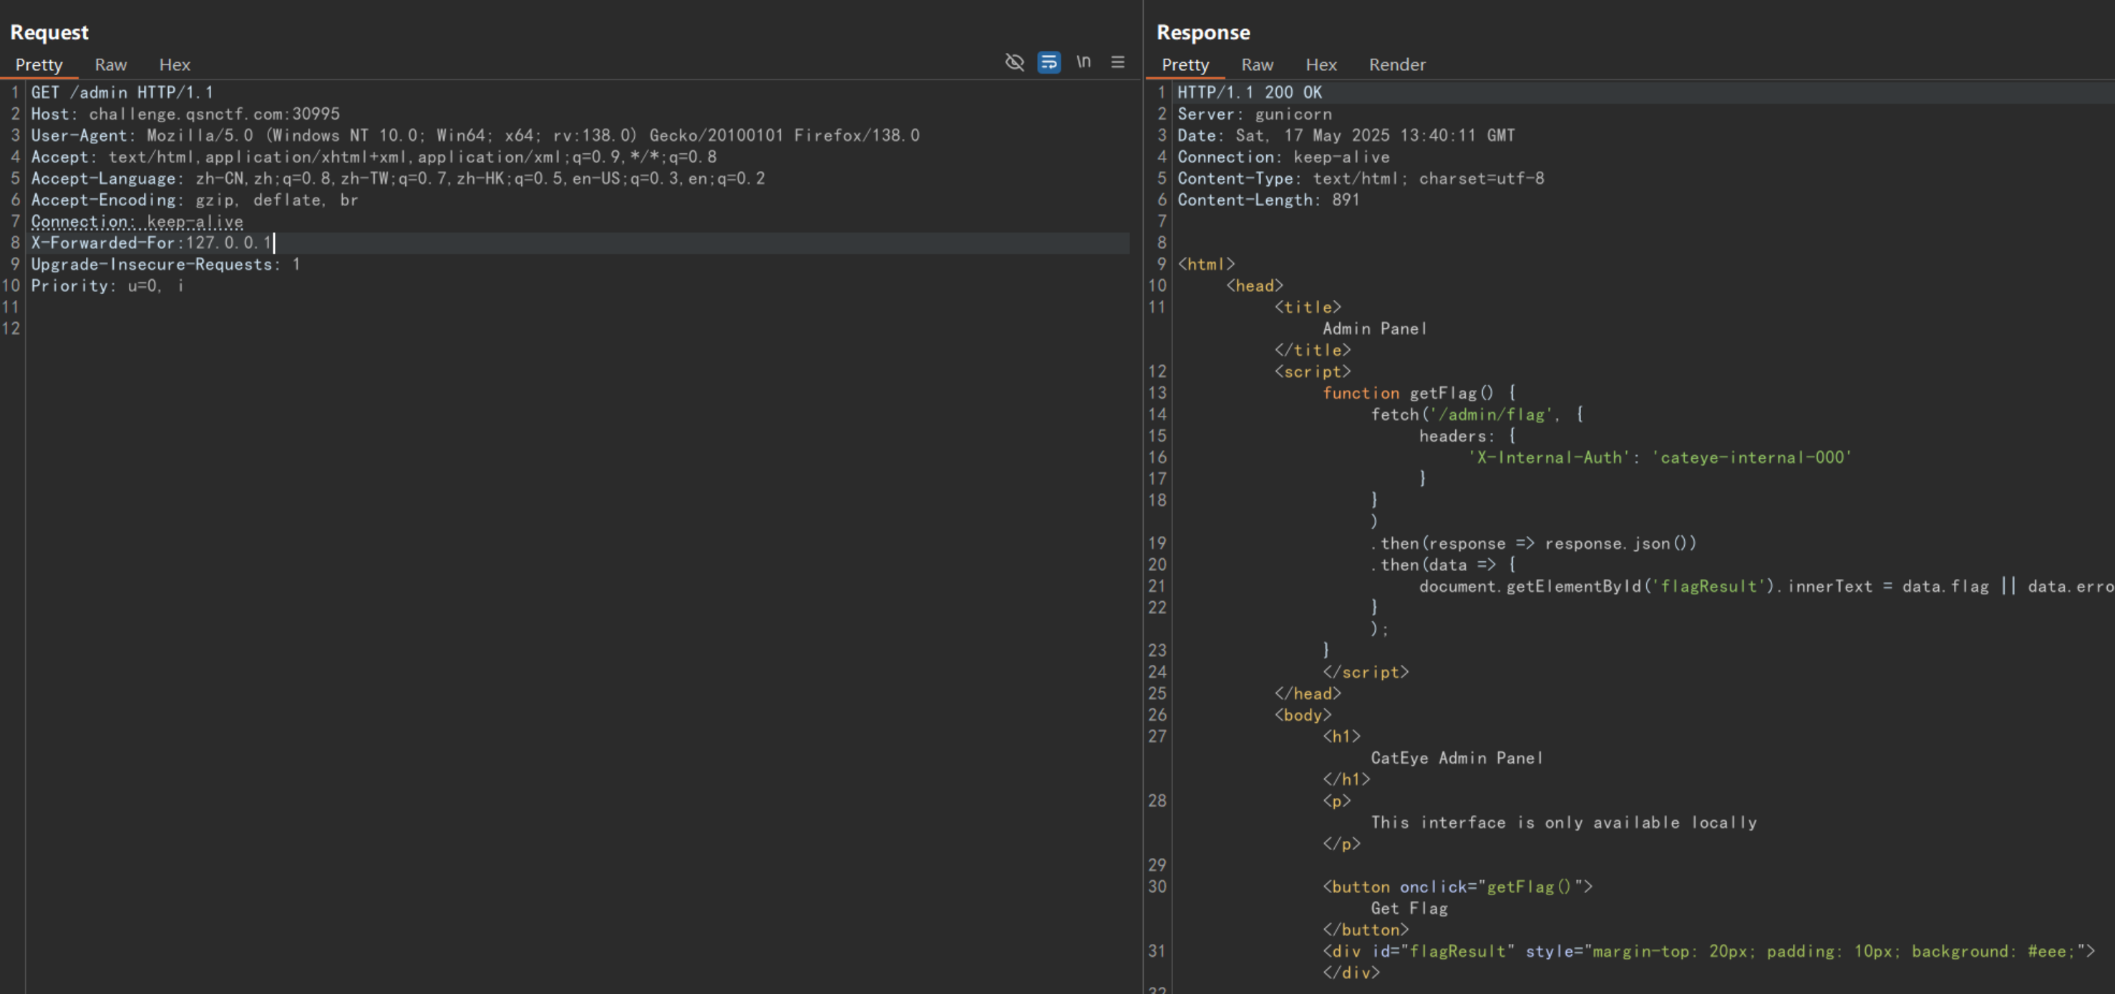Click the 'Get Flag' button text in response

(x=1409, y=908)
